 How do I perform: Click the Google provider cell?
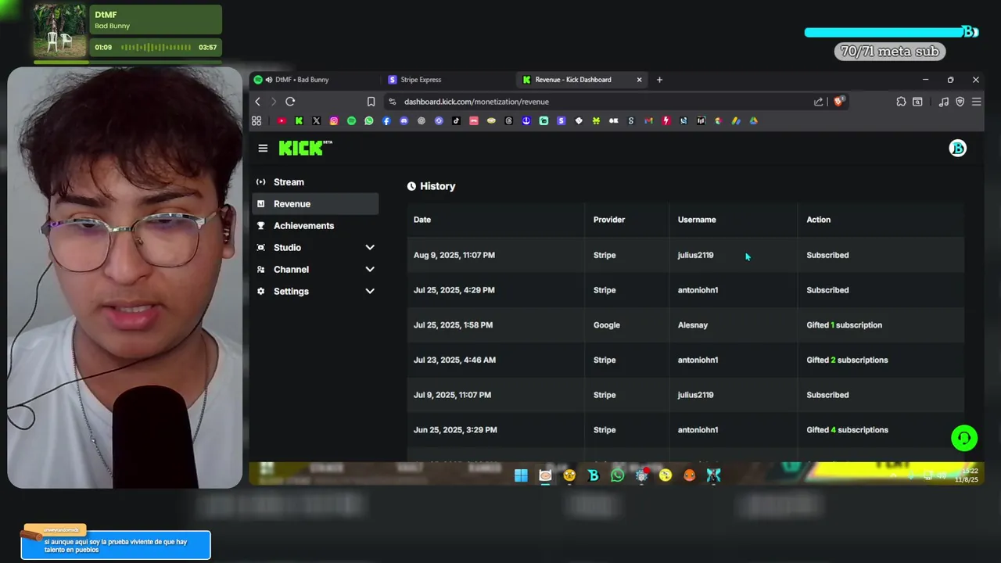click(x=607, y=325)
